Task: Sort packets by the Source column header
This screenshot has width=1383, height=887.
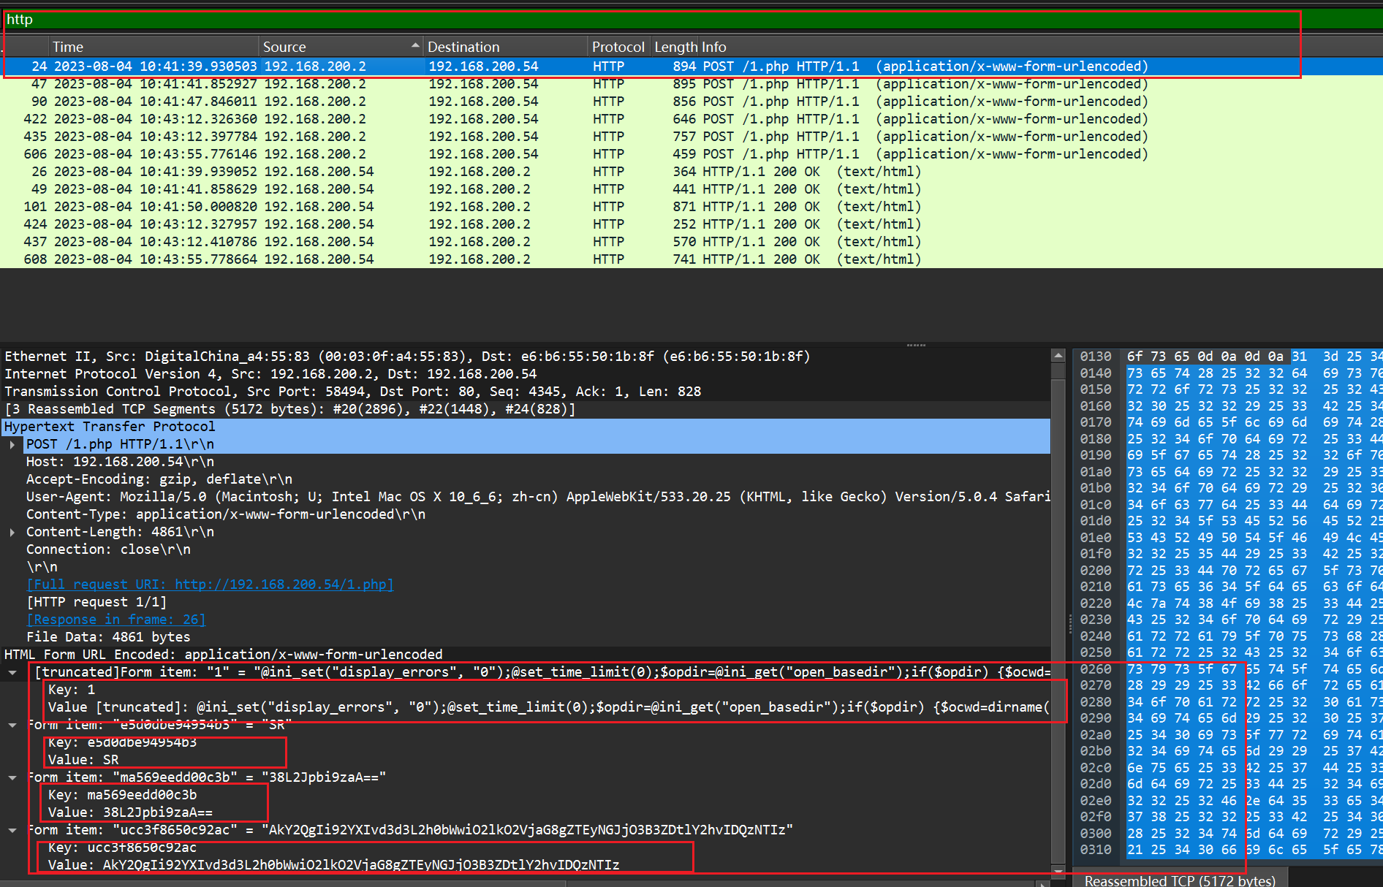Action: pyautogui.click(x=341, y=47)
